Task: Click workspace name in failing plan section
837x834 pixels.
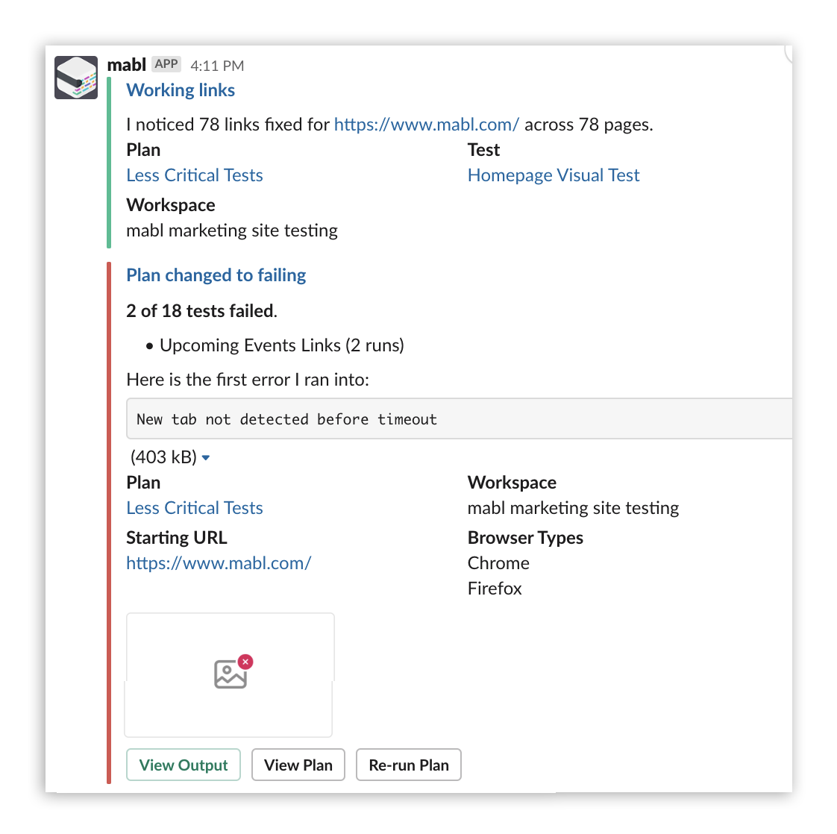Action: [x=573, y=508]
